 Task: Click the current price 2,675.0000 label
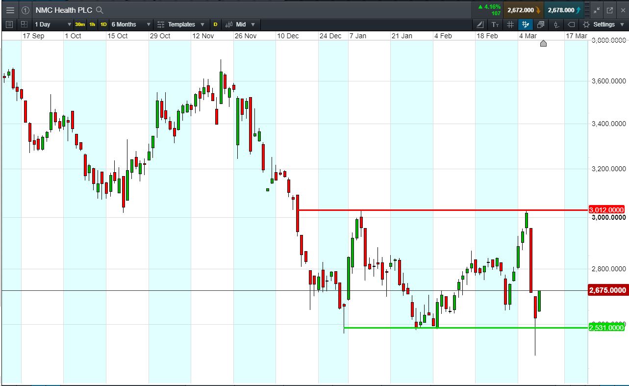[x=608, y=290]
